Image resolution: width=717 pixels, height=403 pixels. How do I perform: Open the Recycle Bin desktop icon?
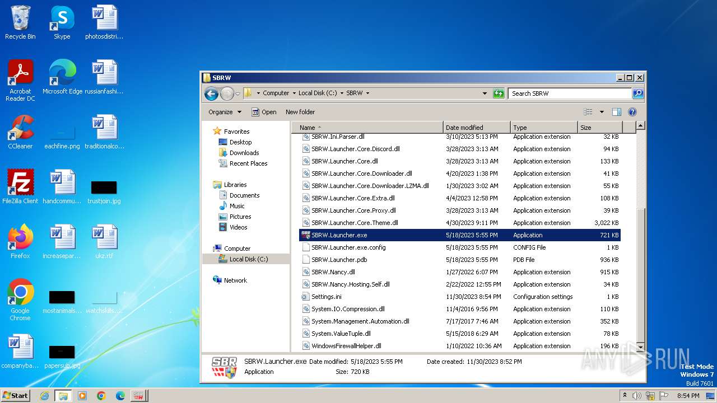20,22
